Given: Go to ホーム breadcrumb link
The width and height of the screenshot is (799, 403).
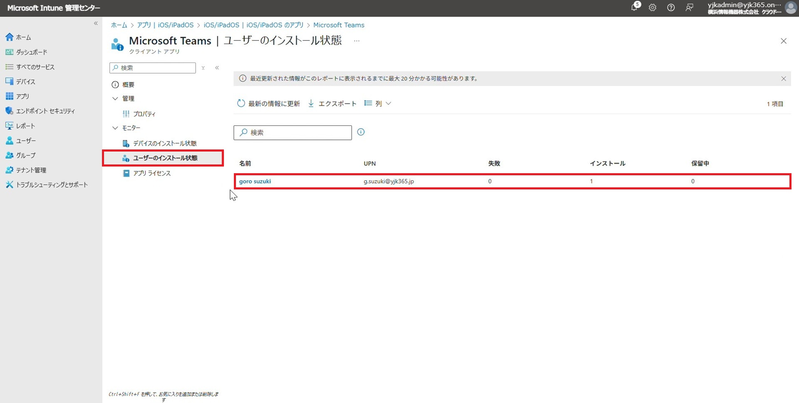Looking at the screenshot, I should coord(119,25).
